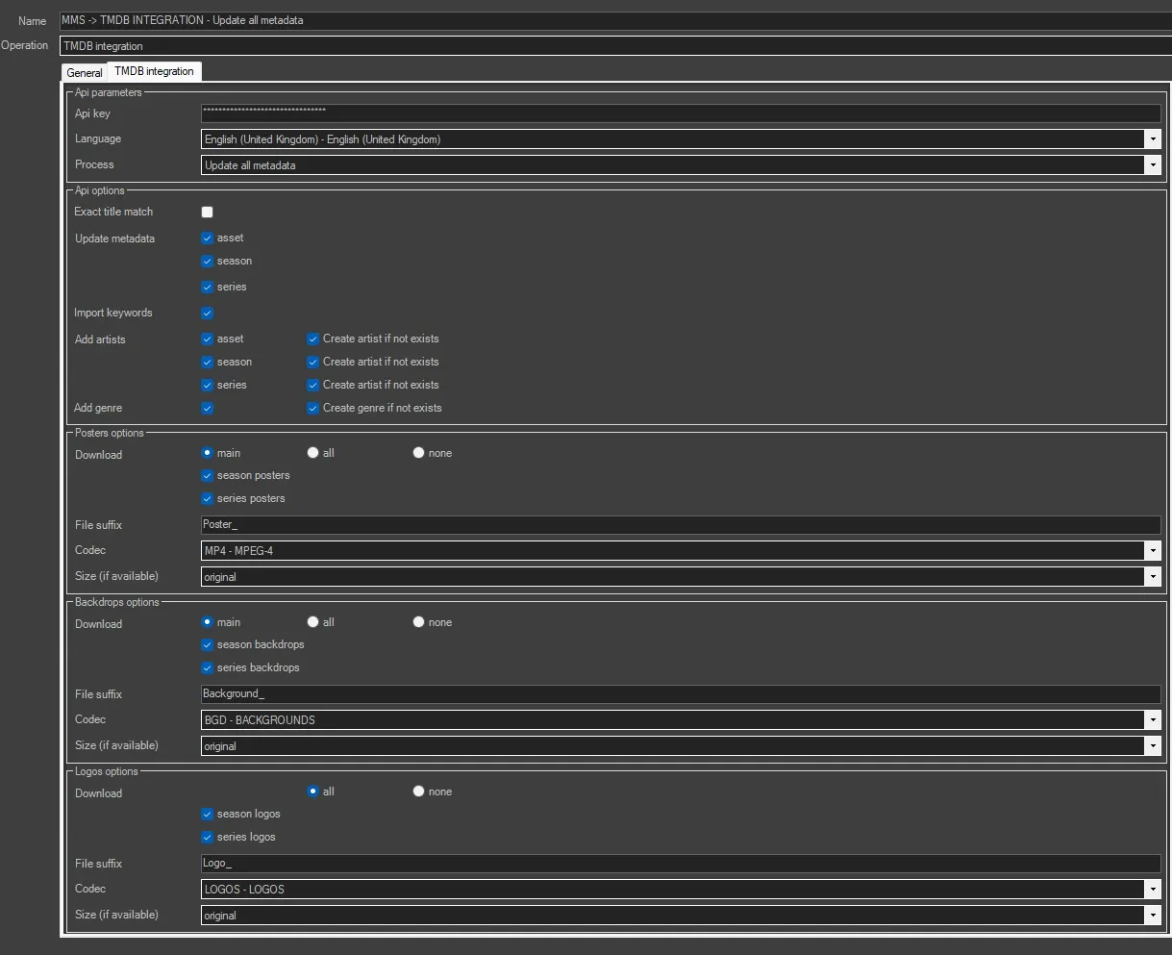Toggle the series logos checkbox
Screen dimensions: 1172x955
(x=207, y=837)
